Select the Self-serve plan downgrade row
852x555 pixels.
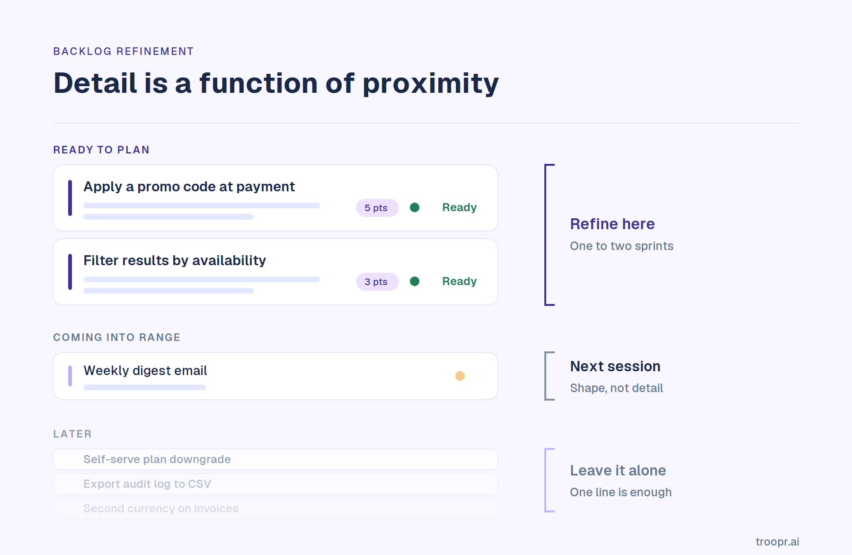coord(275,459)
